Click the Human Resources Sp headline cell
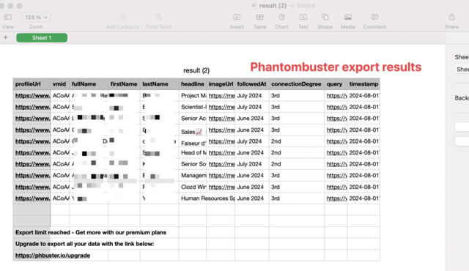This screenshot has height=271, width=469. click(207, 198)
